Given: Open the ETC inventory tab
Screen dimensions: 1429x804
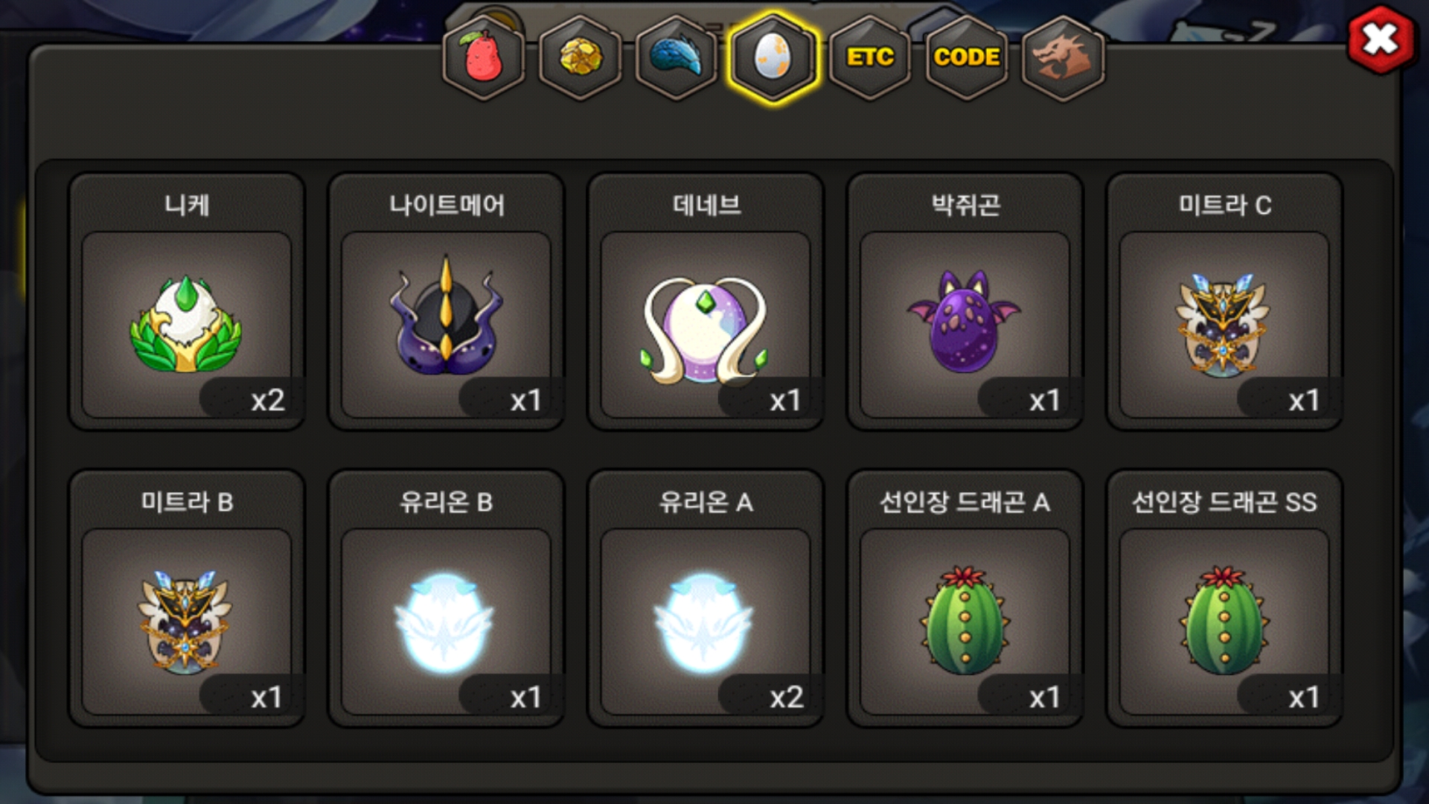Looking at the screenshot, I should (x=870, y=57).
